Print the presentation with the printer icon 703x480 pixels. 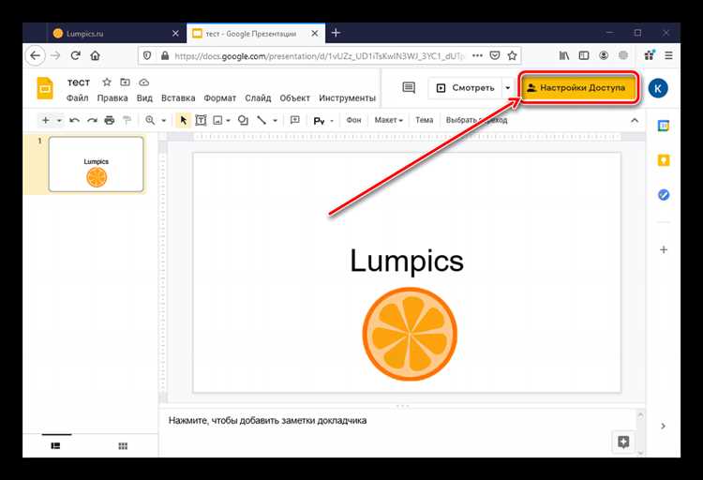coord(110,120)
